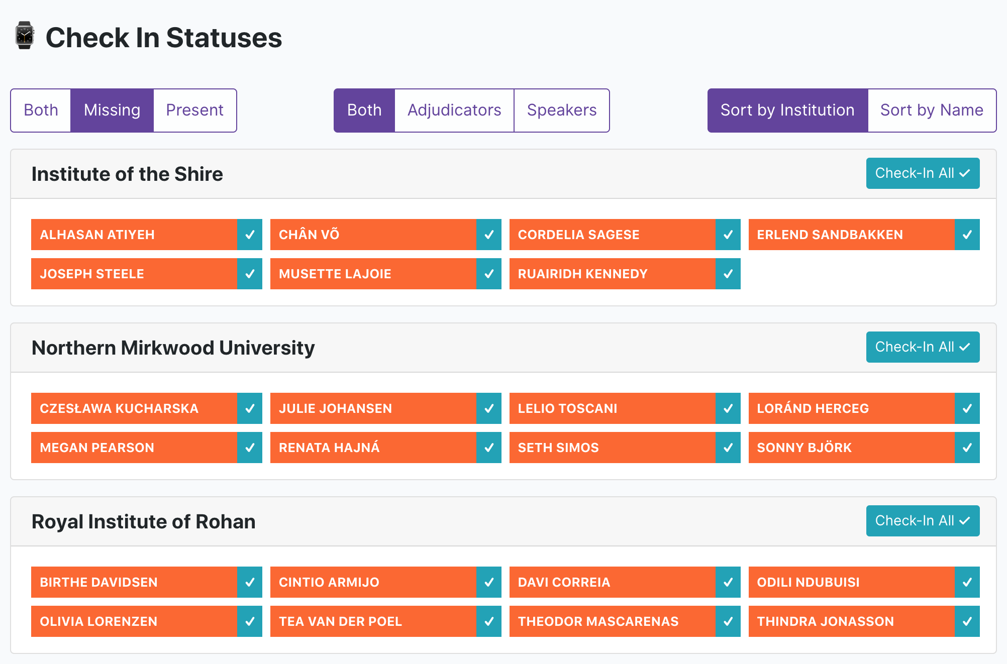Mark Erlend Sandbakken present via checkmark

(x=967, y=235)
